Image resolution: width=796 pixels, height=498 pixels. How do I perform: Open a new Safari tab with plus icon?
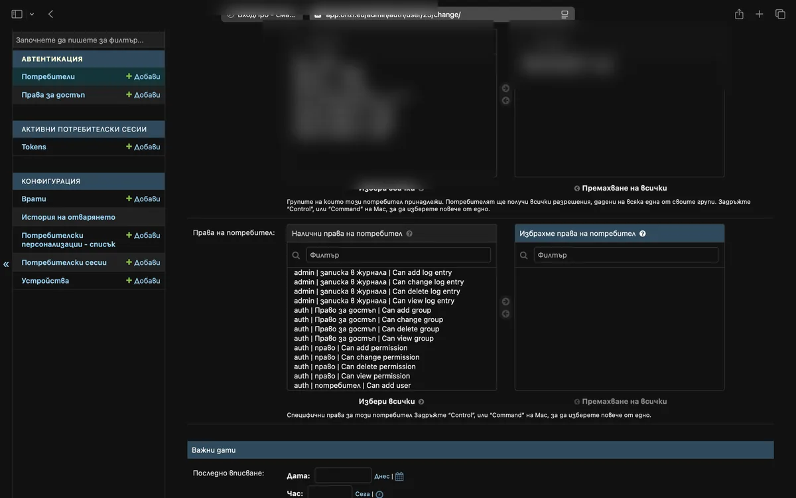point(760,14)
